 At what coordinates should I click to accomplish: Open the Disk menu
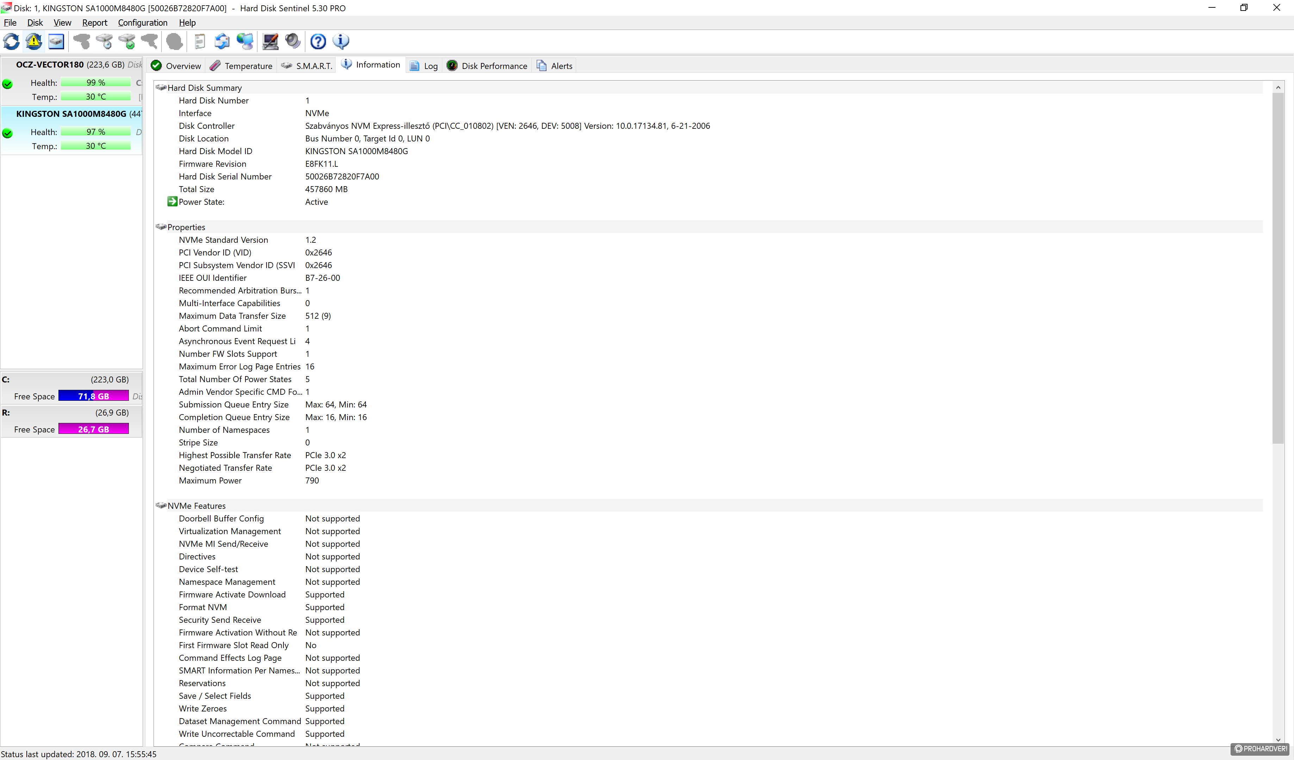click(x=35, y=23)
